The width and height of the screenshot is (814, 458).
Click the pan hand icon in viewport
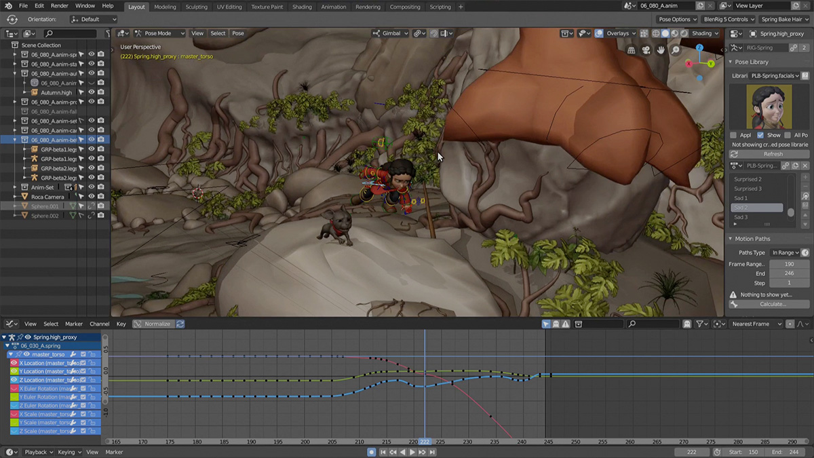[x=661, y=50]
